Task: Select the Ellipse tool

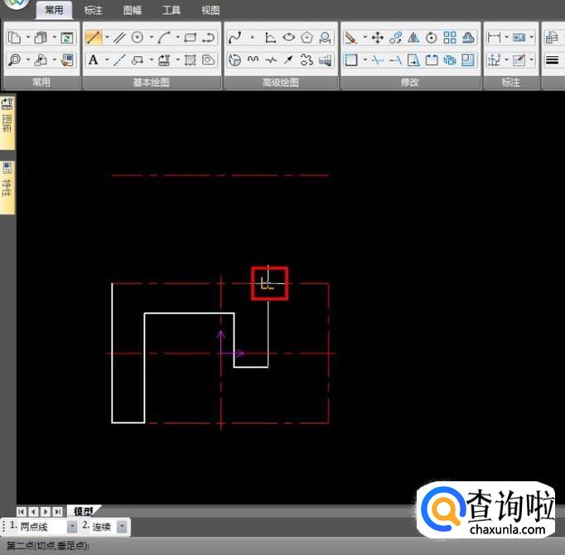Action: point(289,37)
